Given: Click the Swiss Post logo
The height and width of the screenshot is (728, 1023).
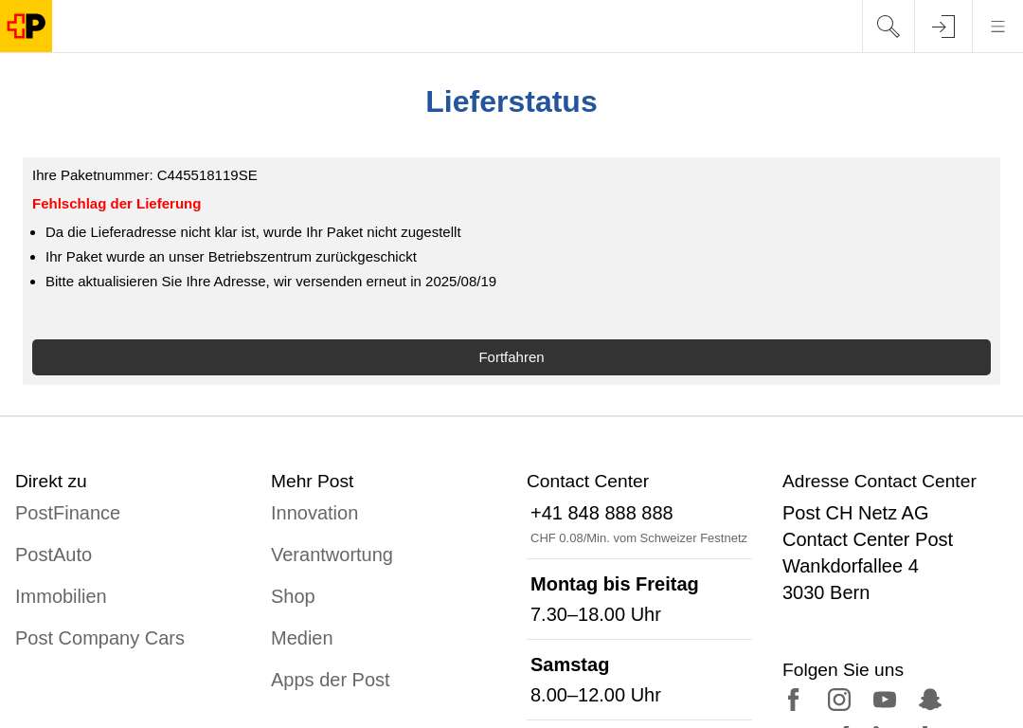Looking at the screenshot, I should coord(27,27).
